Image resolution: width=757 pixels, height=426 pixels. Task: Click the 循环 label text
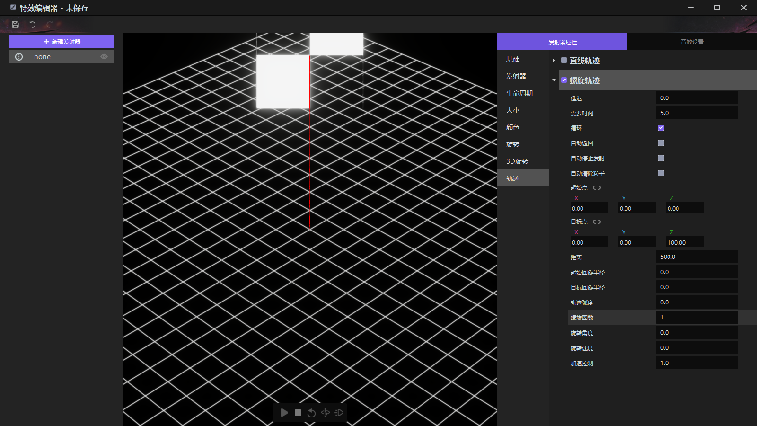coord(576,128)
